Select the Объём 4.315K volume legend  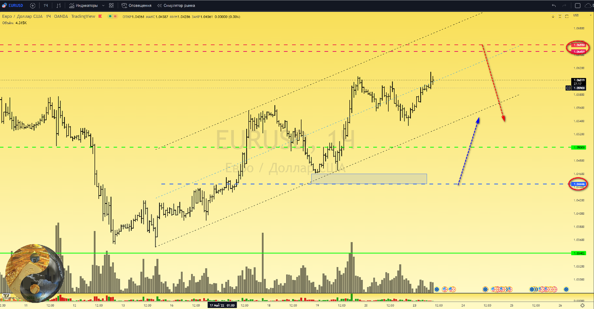(14, 23)
